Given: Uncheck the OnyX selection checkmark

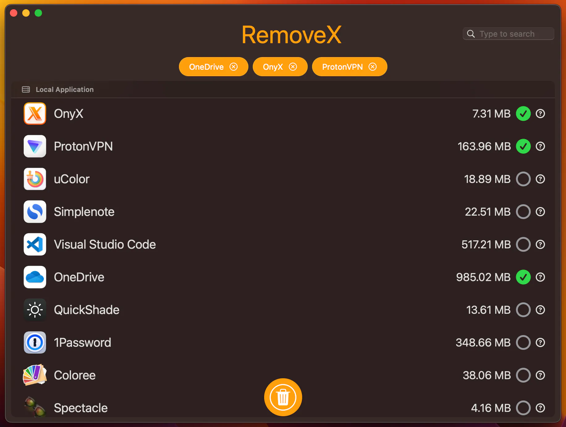Looking at the screenshot, I should (523, 114).
